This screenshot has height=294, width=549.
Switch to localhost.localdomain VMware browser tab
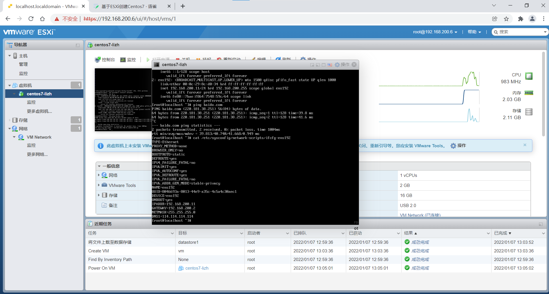pyautogui.click(x=47, y=6)
